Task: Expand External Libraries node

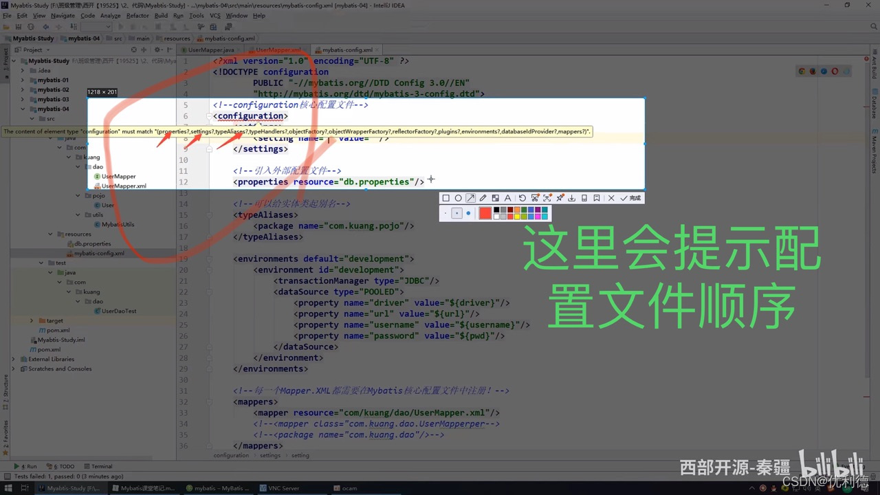Action: coord(14,359)
